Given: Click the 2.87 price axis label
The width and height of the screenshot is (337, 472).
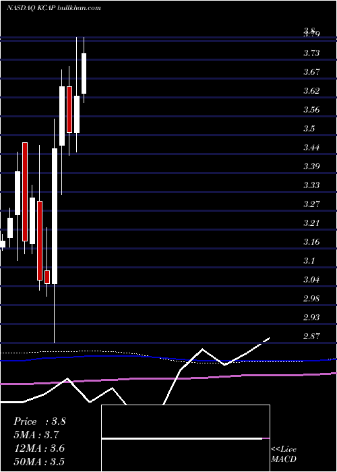Looking at the screenshot, I should point(311,336).
